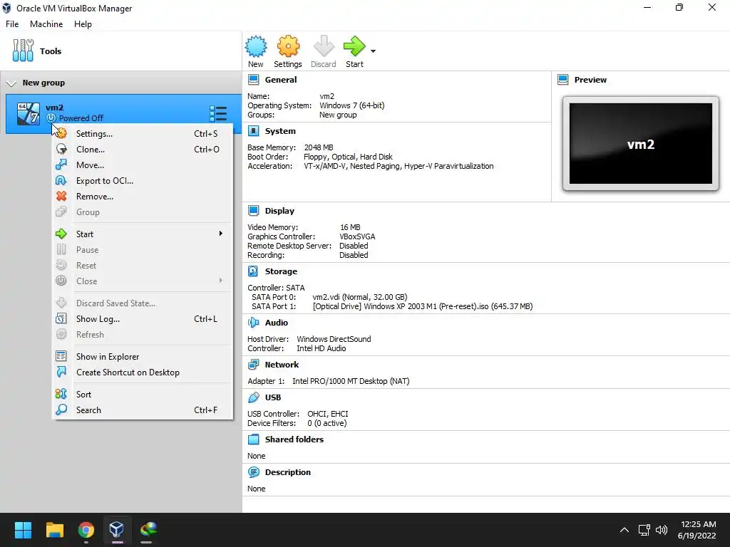The height and width of the screenshot is (547, 730).
Task: Open Google Chrome from the taskbar
Action: tap(86, 530)
